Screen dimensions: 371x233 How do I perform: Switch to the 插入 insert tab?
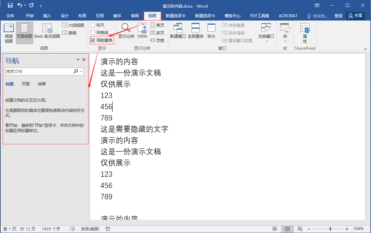click(x=47, y=16)
